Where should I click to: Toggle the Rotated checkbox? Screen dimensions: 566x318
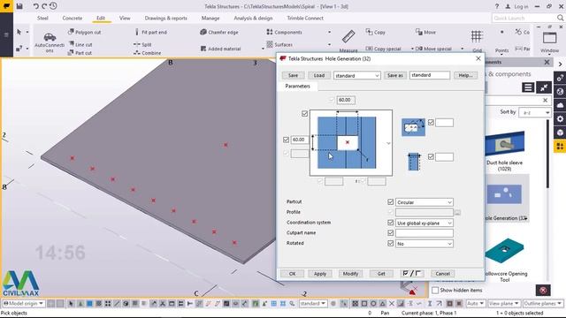[x=390, y=244]
